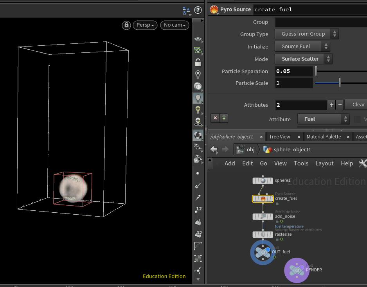Click the viewport help question mark icon

pyautogui.click(x=198, y=10)
